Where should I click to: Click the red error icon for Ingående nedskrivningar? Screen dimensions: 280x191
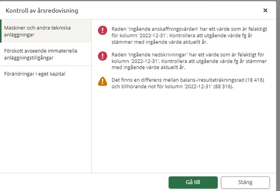pyautogui.click(x=103, y=56)
